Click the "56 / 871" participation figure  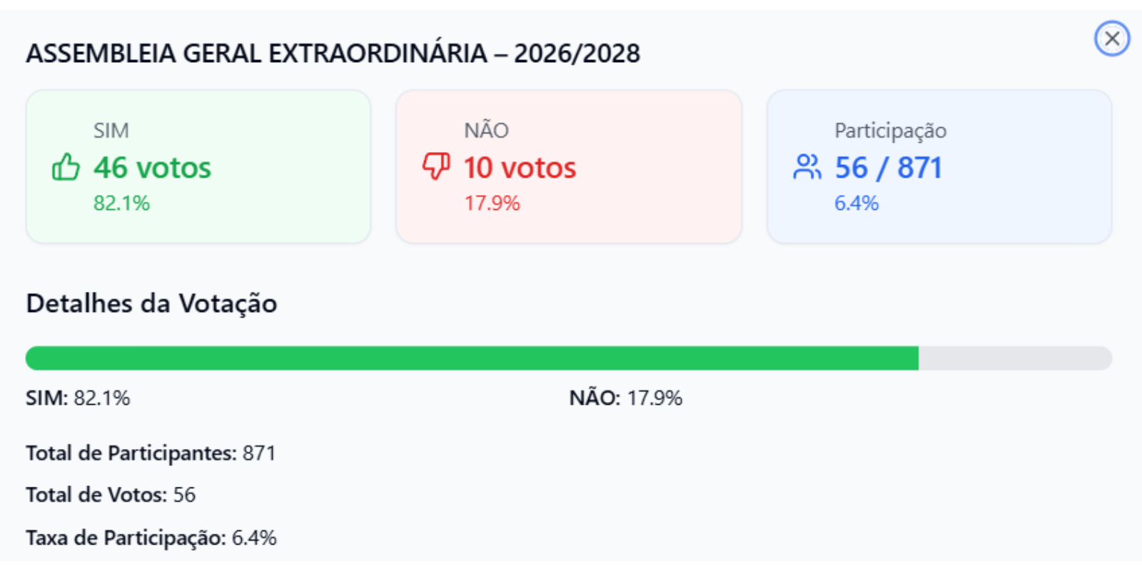(x=888, y=168)
